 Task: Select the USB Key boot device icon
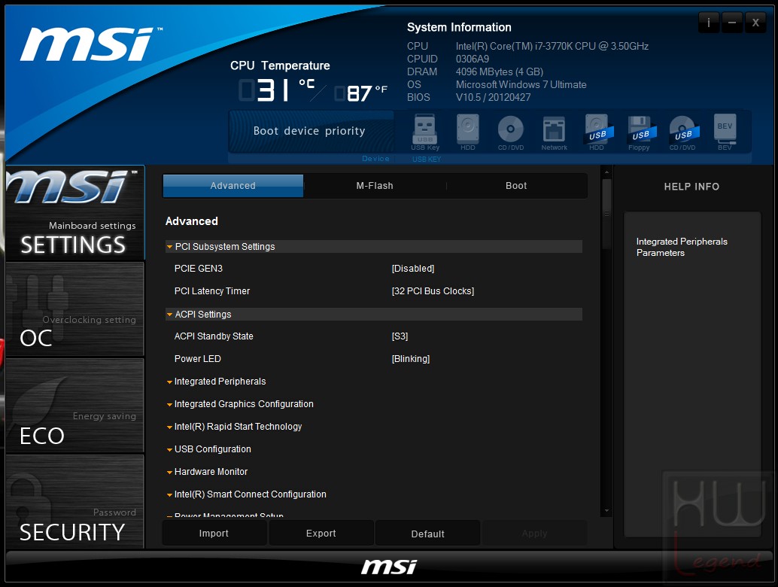click(x=425, y=132)
